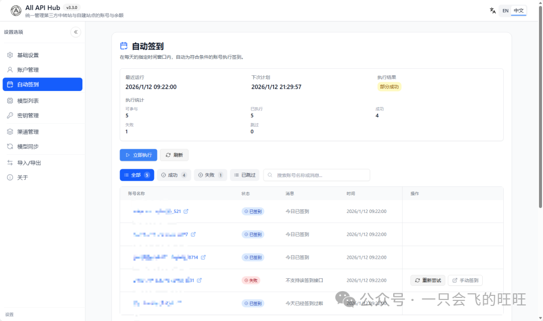Go to 密钥管理 sidebar item
This screenshot has height=321, width=543.
coord(28,116)
